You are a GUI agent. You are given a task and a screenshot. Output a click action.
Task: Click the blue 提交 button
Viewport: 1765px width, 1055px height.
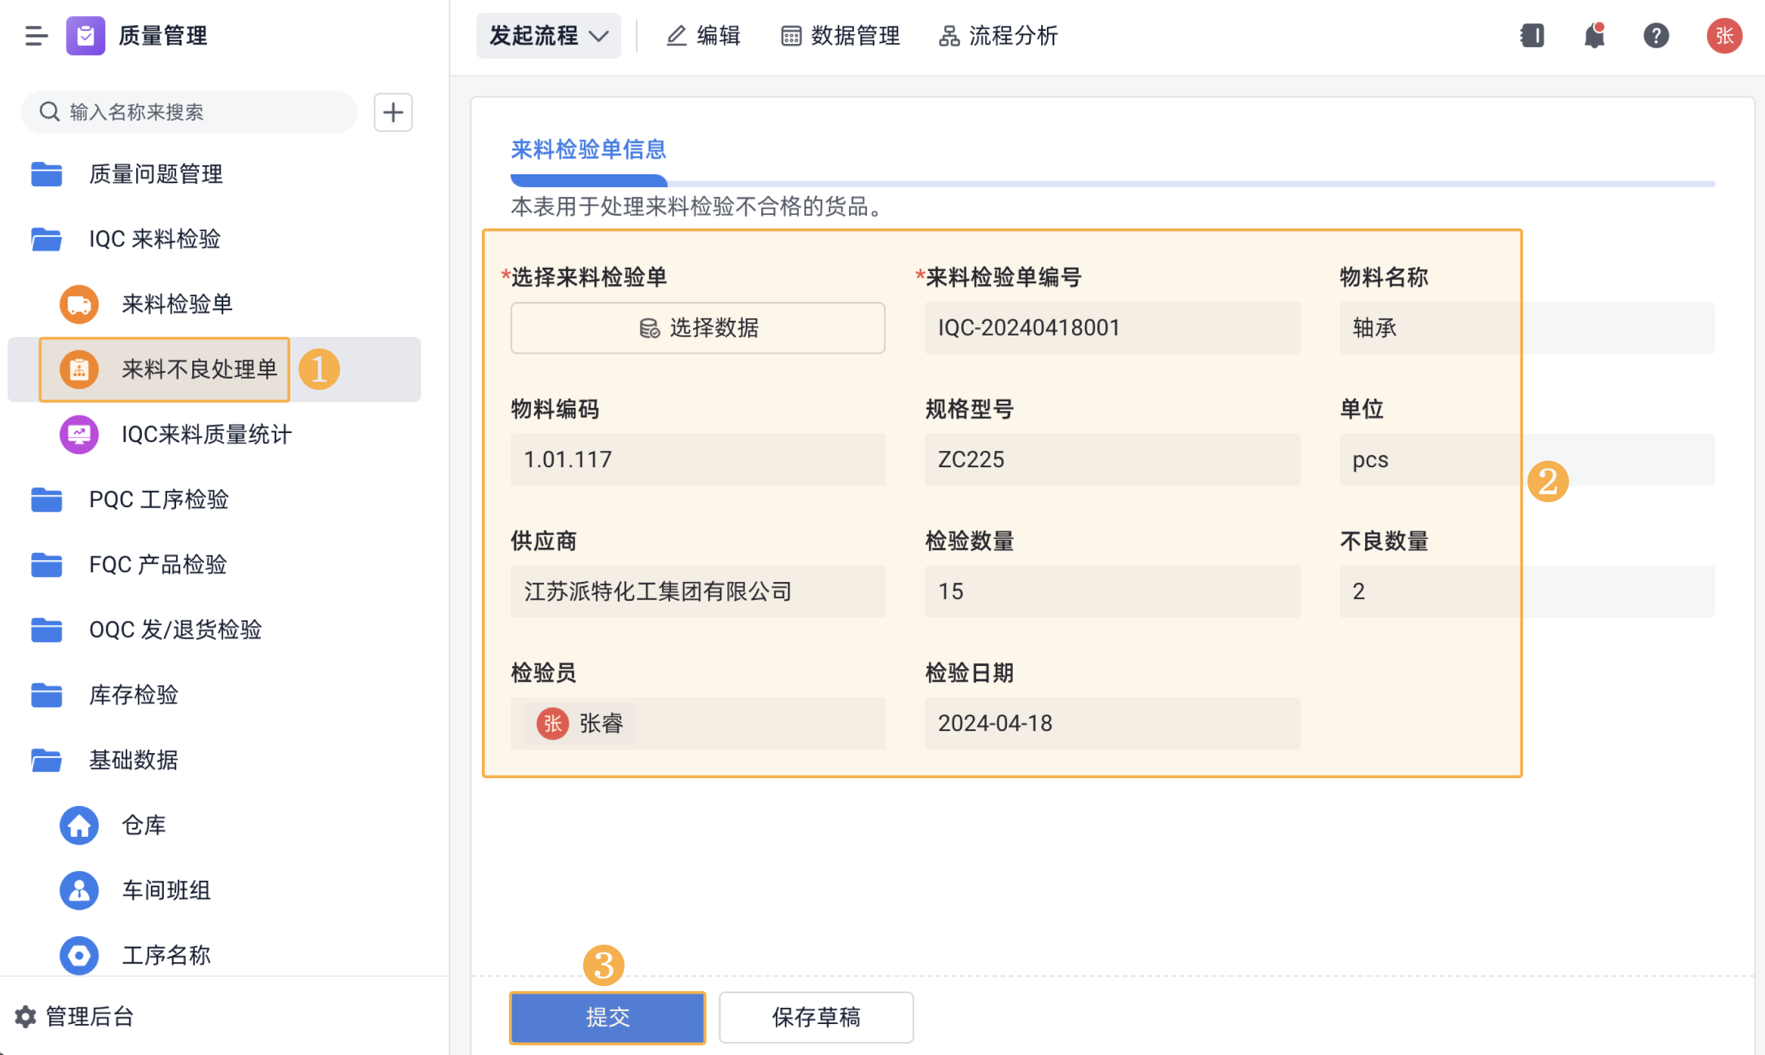[x=608, y=1018]
